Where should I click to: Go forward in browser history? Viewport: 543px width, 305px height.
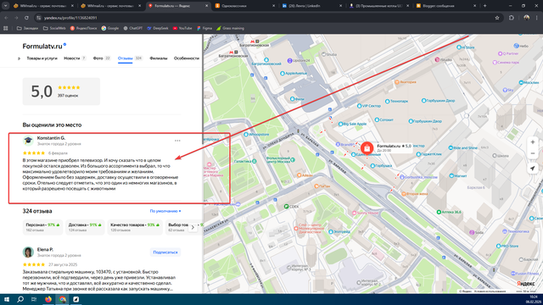[16, 18]
